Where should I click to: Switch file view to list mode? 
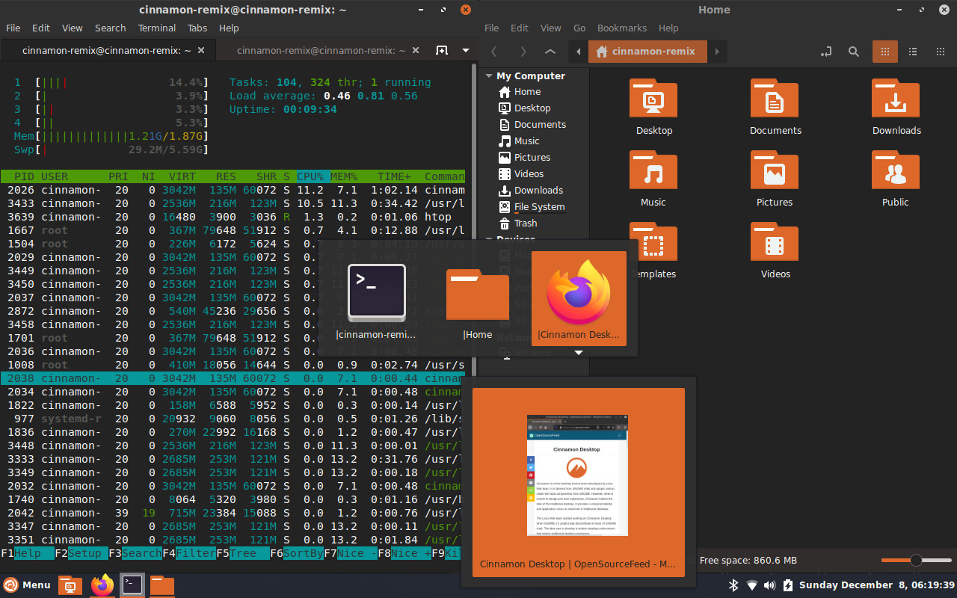click(x=912, y=52)
